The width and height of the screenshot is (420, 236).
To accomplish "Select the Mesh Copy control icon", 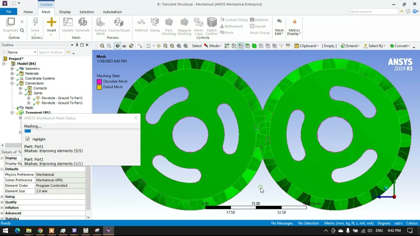I will [199, 22].
